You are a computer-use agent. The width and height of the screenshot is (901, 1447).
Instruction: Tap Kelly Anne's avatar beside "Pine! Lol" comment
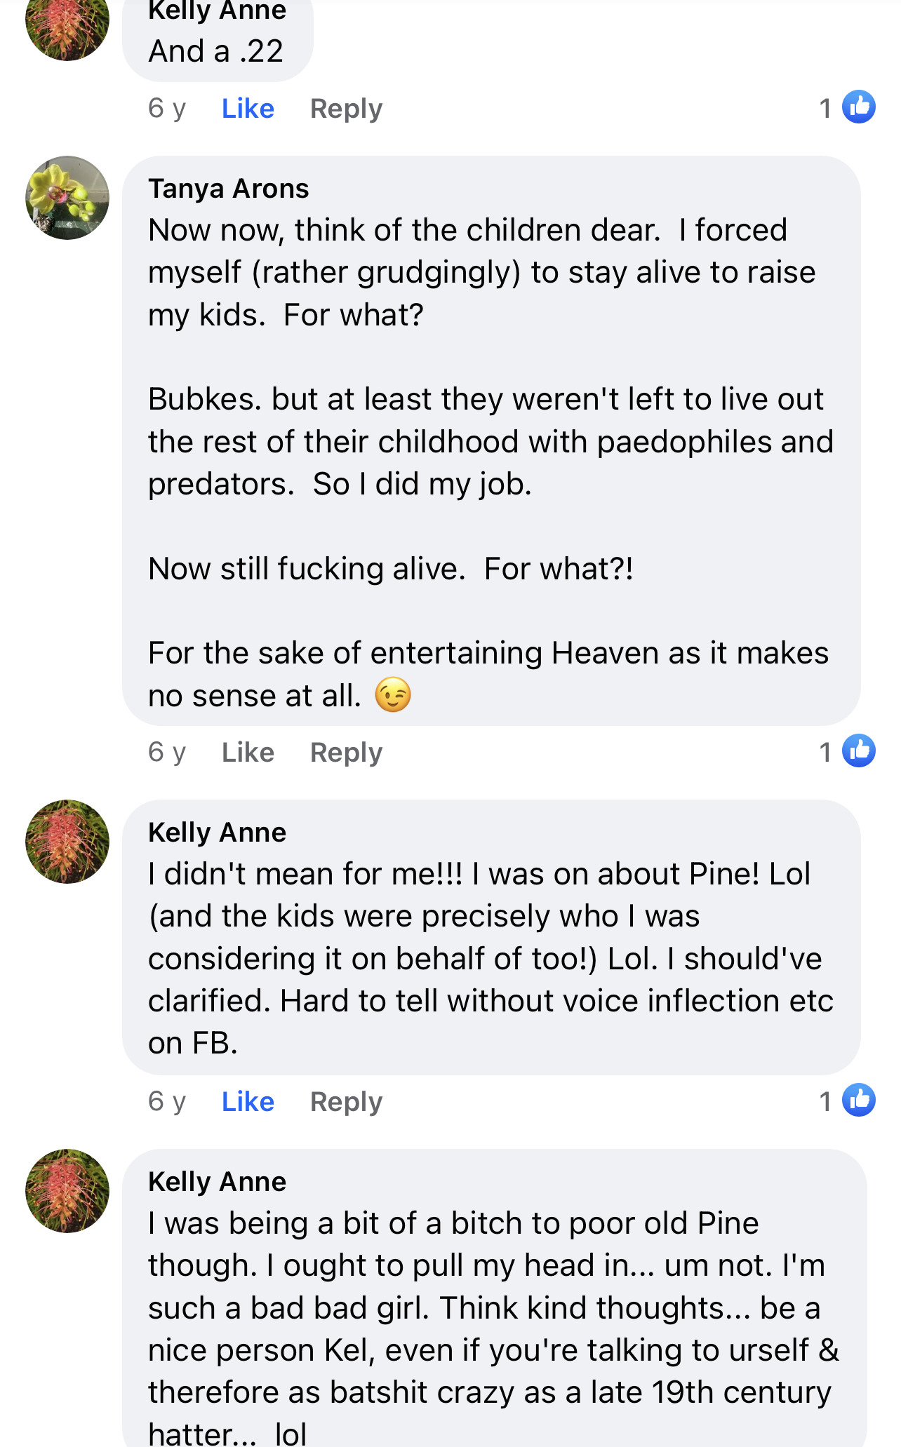tap(67, 842)
